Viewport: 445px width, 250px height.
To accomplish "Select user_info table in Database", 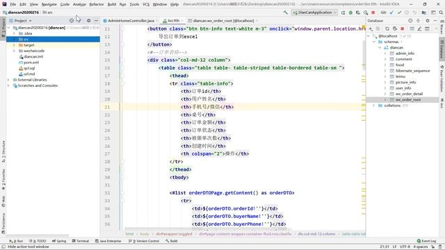I will pyautogui.click(x=403, y=88).
